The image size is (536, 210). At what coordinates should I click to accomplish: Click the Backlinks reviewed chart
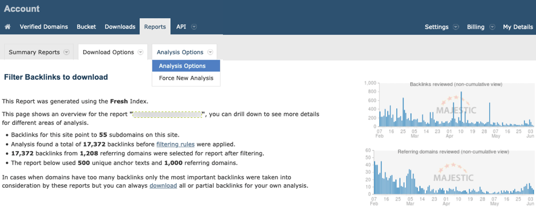(449, 109)
